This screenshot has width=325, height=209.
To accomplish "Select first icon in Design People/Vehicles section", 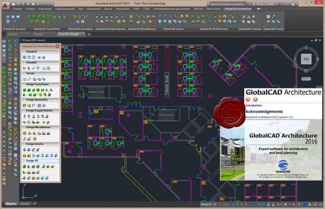I will click(x=24, y=115).
